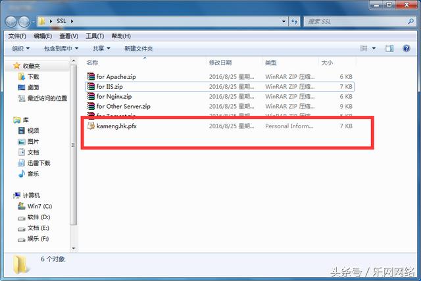The height and width of the screenshot is (281, 421).
Task: Select the file name for IIS.zip
Action: (110, 86)
